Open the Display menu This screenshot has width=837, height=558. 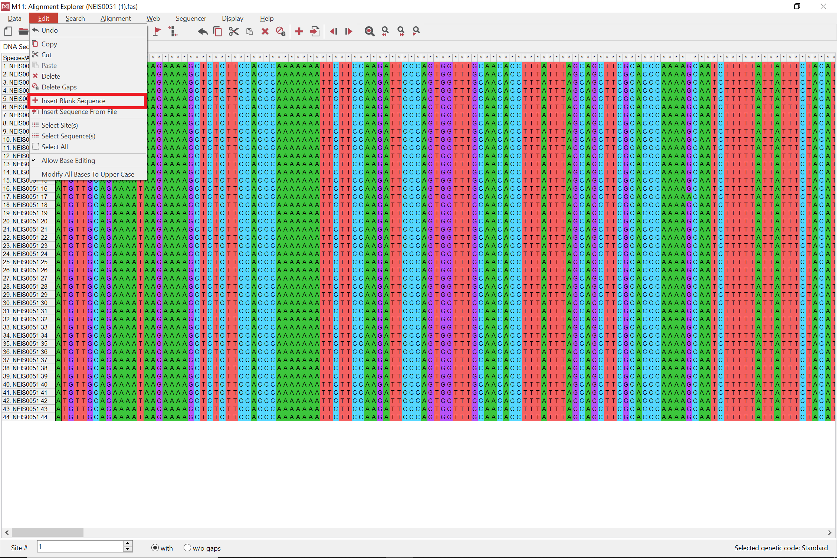pos(233,19)
